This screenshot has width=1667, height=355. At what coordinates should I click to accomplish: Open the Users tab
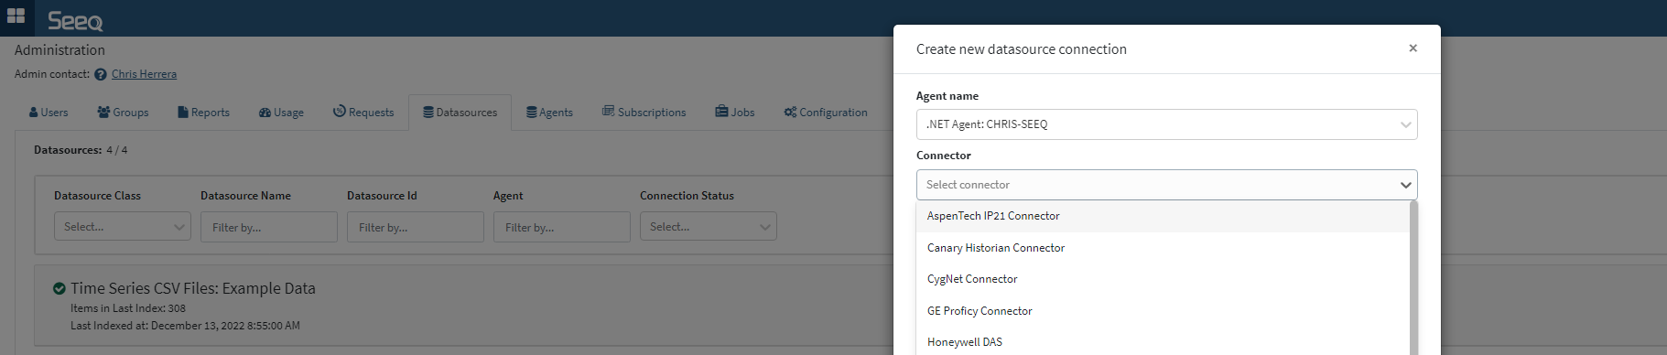point(49,113)
